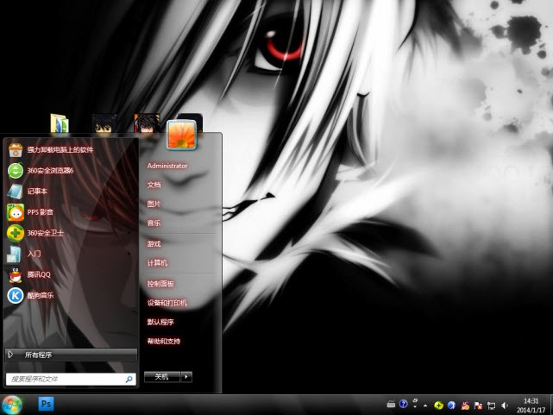
Task: Click the show desktop strip beside the clock
Action: [550, 405]
